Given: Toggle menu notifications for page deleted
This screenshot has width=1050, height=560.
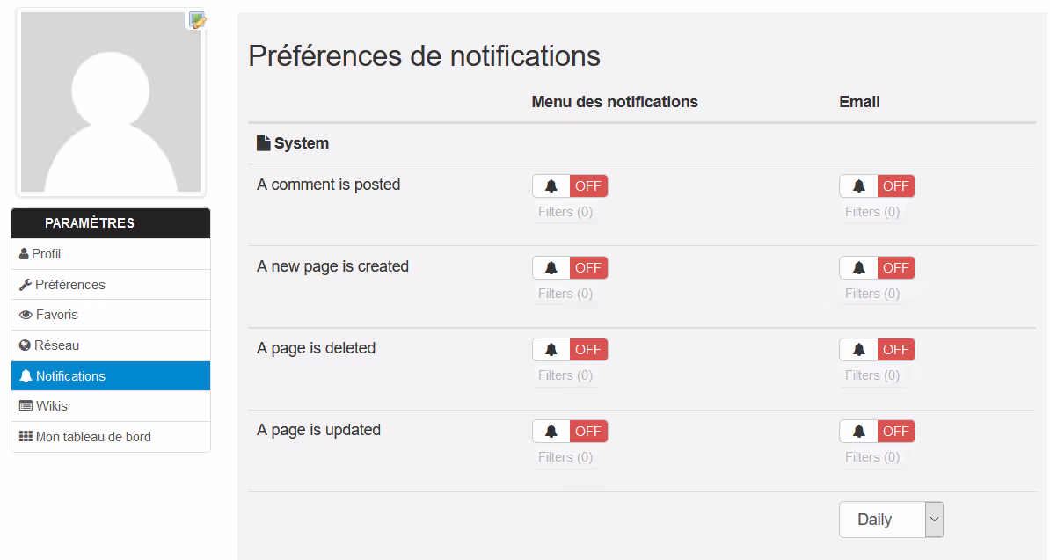Looking at the screenshot, I should (570, 350).
